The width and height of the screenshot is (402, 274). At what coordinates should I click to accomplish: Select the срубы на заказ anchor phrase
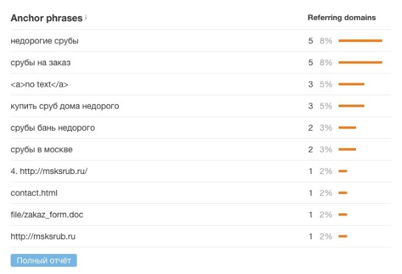click(x=41, y=63)
